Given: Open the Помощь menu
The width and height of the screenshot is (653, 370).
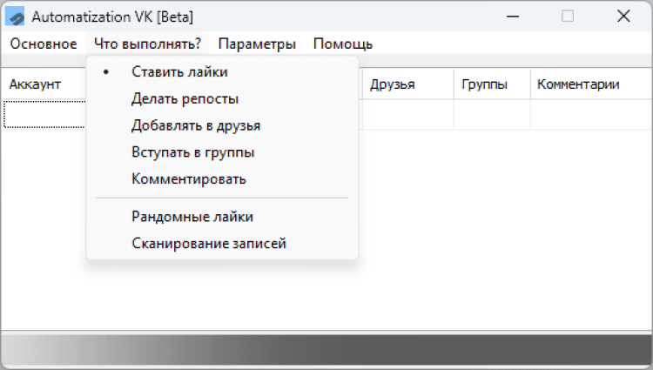Looking at the screenshot, I should [343, 44].
